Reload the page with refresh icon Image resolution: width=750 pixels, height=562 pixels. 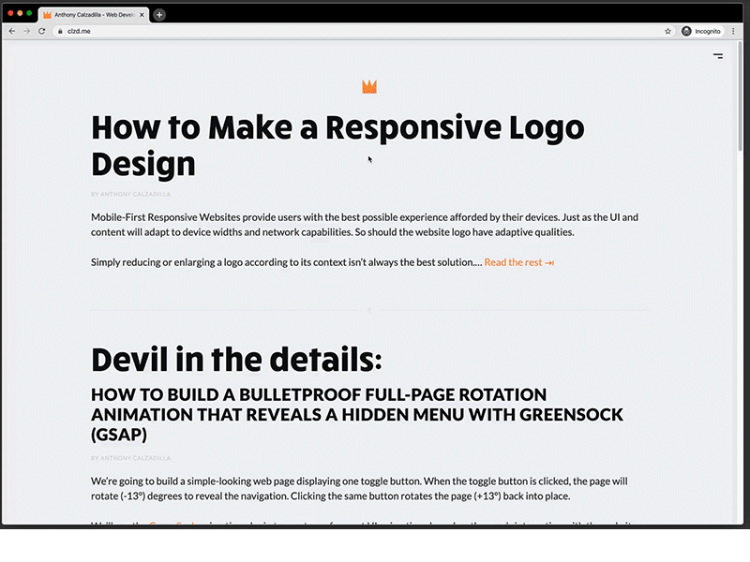coord(41,31)
